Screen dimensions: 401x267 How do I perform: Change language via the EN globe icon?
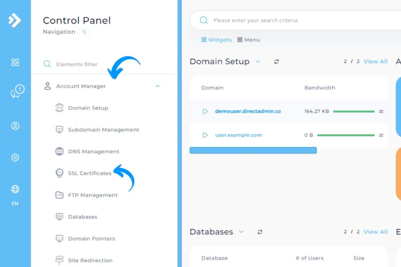point(15,189)
